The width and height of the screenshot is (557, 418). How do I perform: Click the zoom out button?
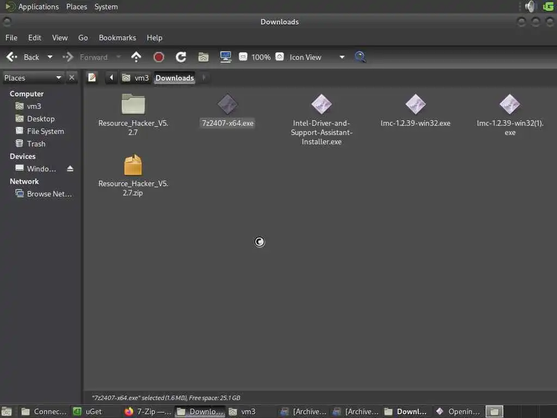pyautogui.click(x=243, y=57)
